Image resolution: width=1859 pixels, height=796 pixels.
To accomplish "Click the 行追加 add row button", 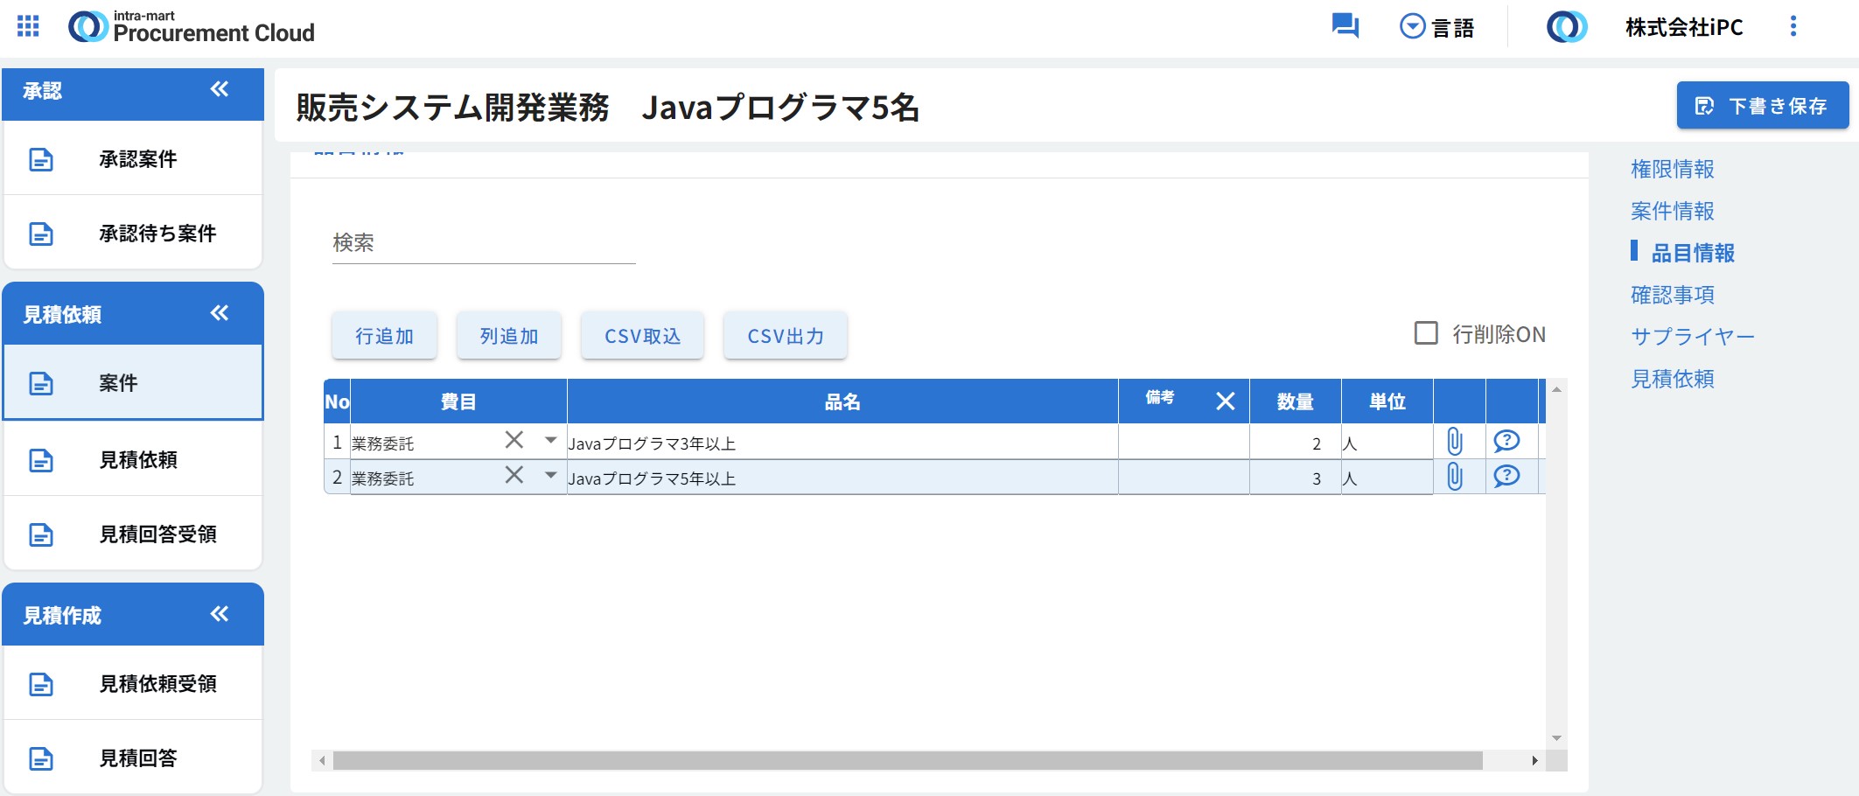I will [x=384, y=336].
